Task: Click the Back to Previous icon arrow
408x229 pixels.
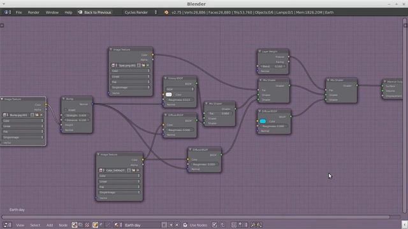Action: click(x=80, y=12)
